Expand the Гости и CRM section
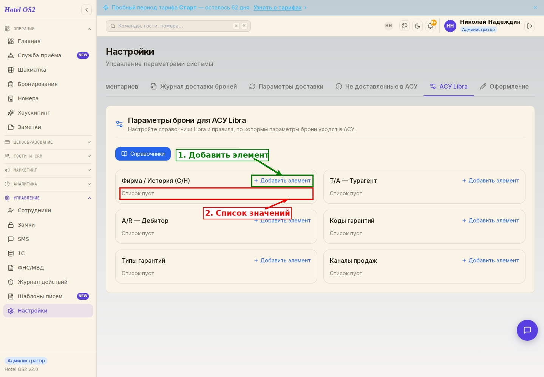This screenshot has height=377, width=544. (x=48, y=156)
